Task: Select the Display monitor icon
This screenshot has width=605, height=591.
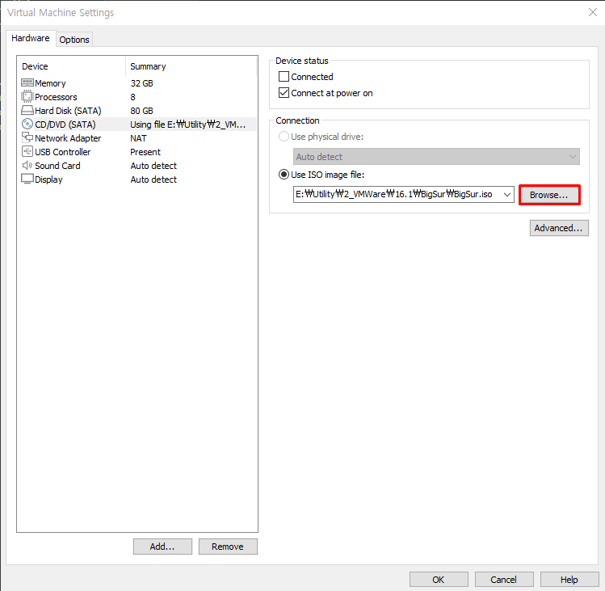Action: coord(27,179)
